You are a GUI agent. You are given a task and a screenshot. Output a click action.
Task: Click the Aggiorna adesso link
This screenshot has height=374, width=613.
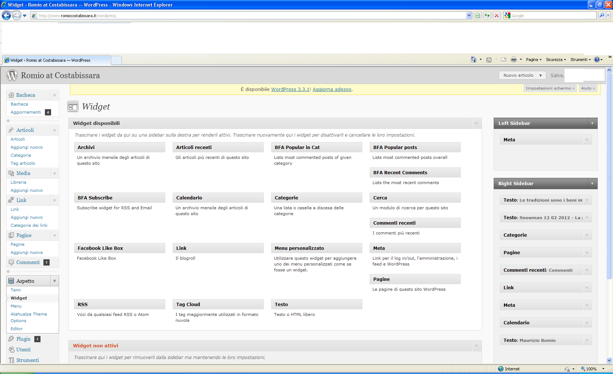[332, 89]
